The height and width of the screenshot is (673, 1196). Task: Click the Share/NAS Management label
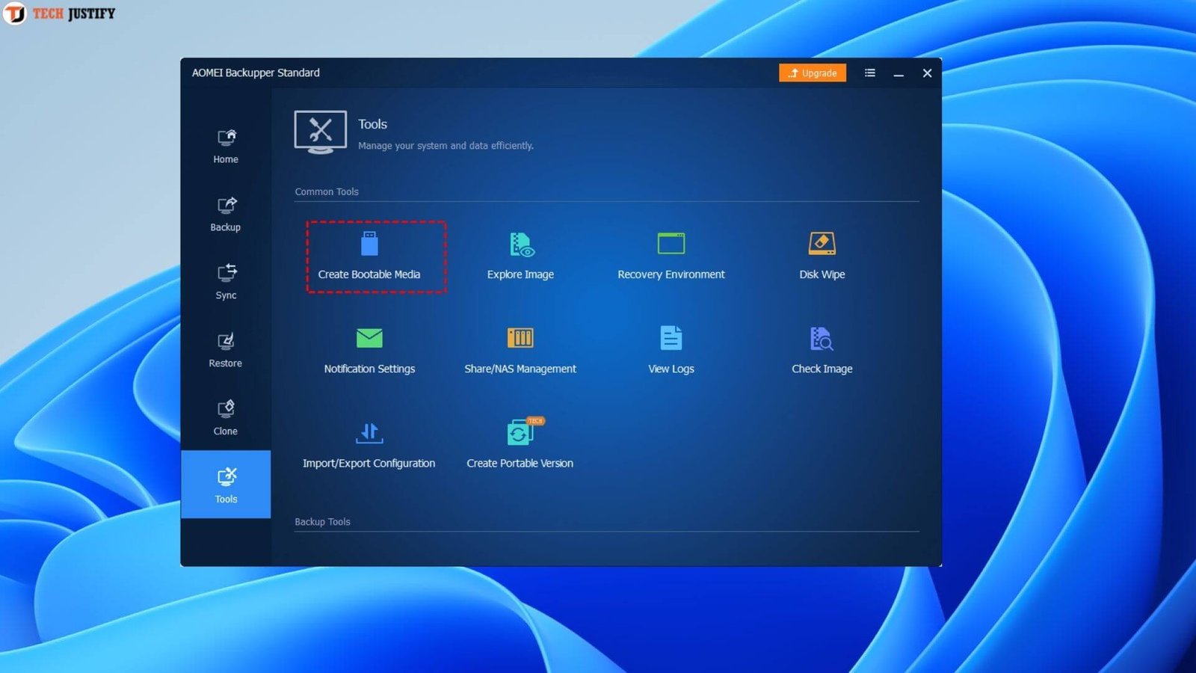(520, 369)
